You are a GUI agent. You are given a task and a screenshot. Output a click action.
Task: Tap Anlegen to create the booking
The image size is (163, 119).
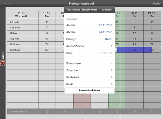tap(107, 10)
